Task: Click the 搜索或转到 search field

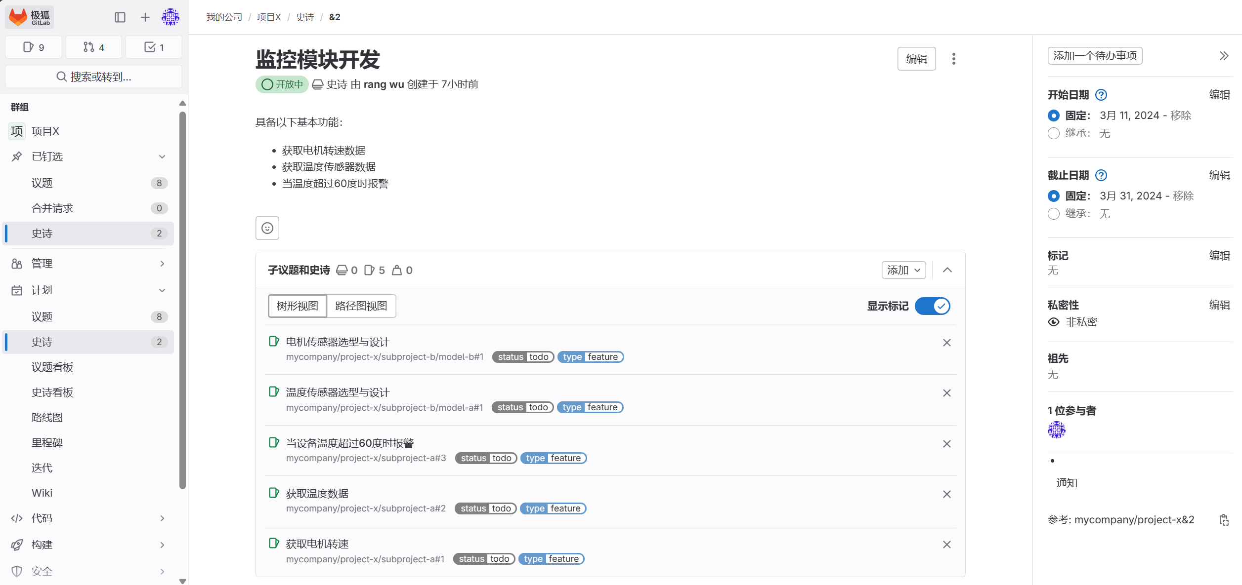Action: [93, 77]
